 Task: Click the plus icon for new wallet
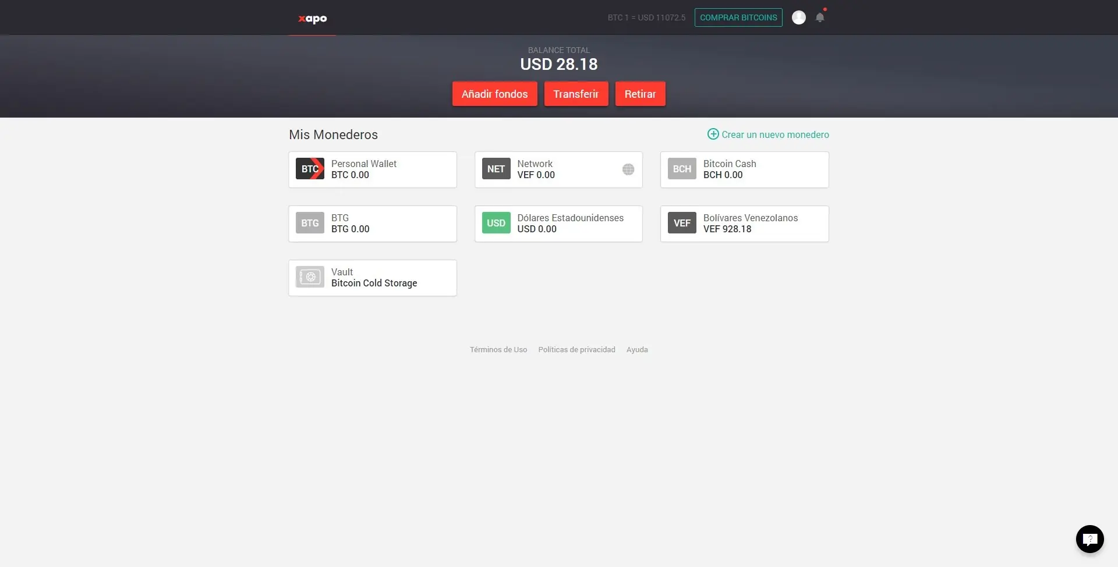click(713, 134)
